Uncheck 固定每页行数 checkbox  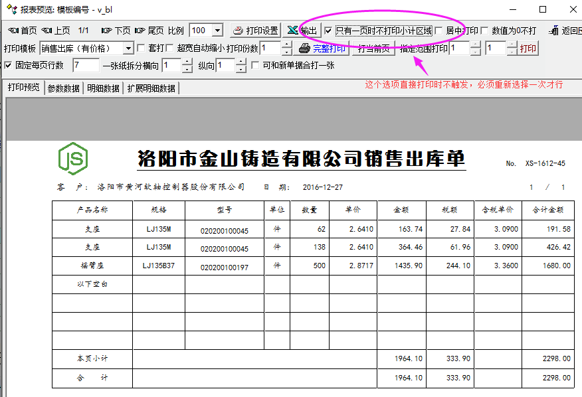(8, 65)
